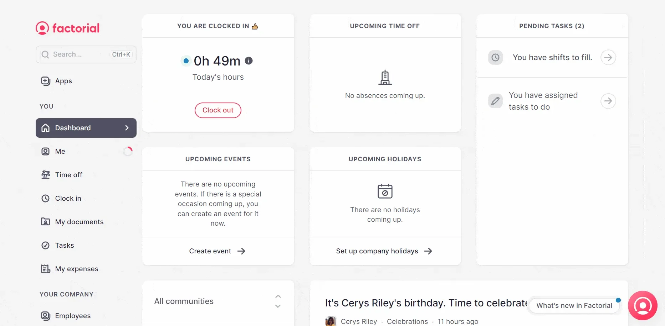Click the Employees sidebar icon
The height and width of the screenshot is (326, 665).
(45, 316)
